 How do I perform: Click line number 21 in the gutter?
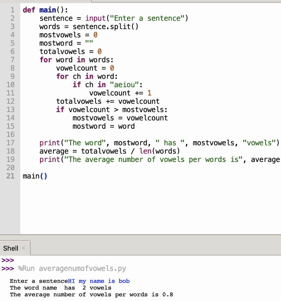(x=11, y=176)
